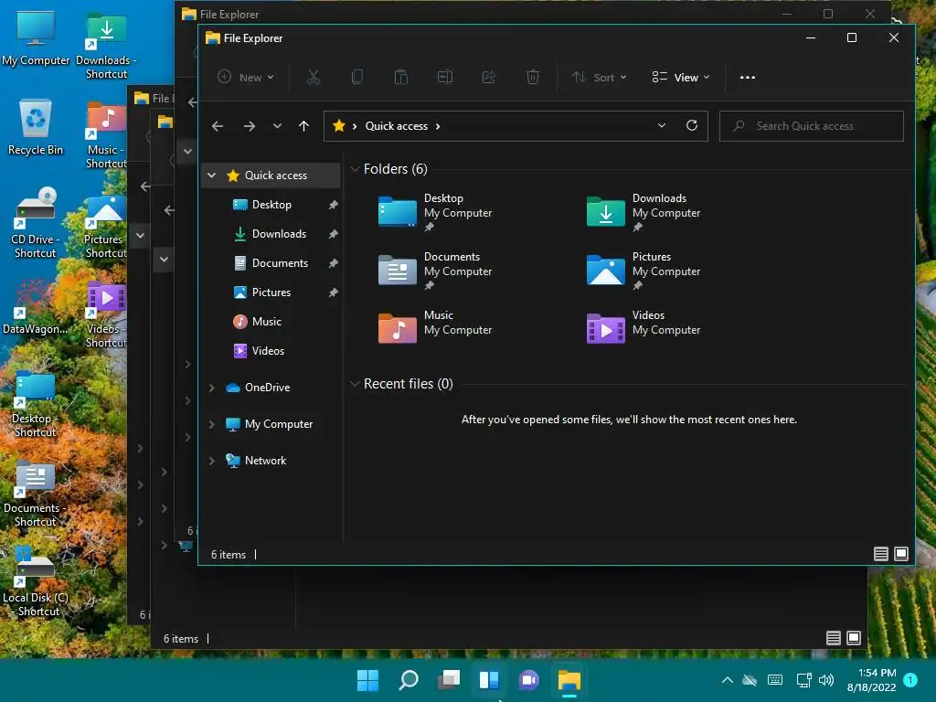This screenshot has width=936, height=702.
Task: Click details view icon in background File Explorer window
Action: point(834,638)
